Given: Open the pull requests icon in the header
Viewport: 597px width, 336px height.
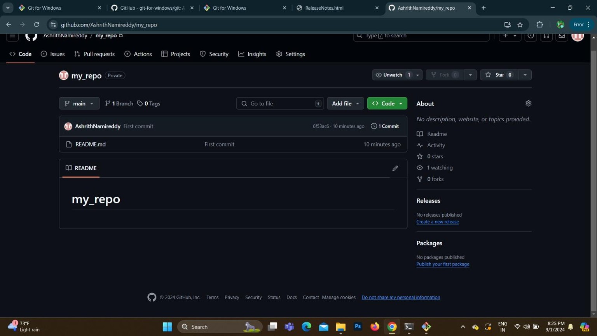Looking at the screenshot, I should pos(546,36).
